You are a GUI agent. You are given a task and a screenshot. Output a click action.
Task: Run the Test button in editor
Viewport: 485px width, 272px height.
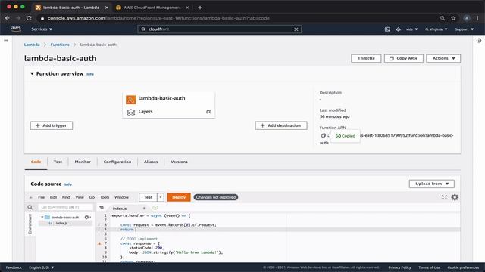pos(149,197)
